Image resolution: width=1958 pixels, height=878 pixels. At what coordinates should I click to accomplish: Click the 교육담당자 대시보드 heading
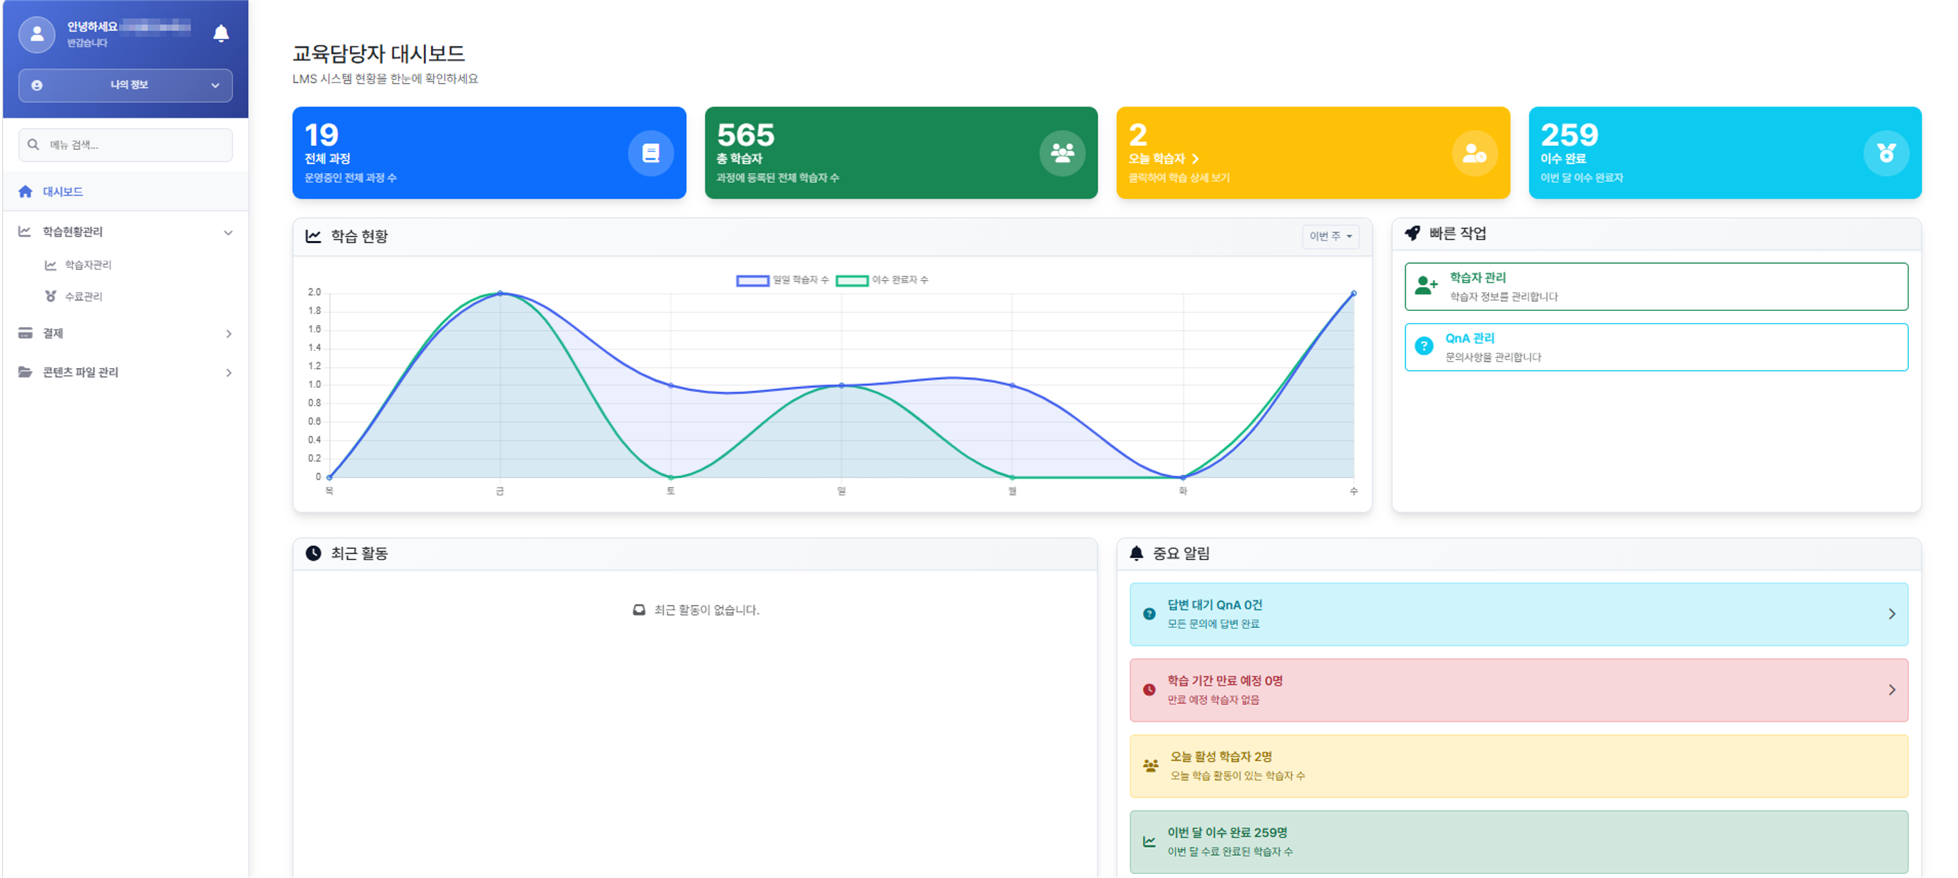[379, 53]
